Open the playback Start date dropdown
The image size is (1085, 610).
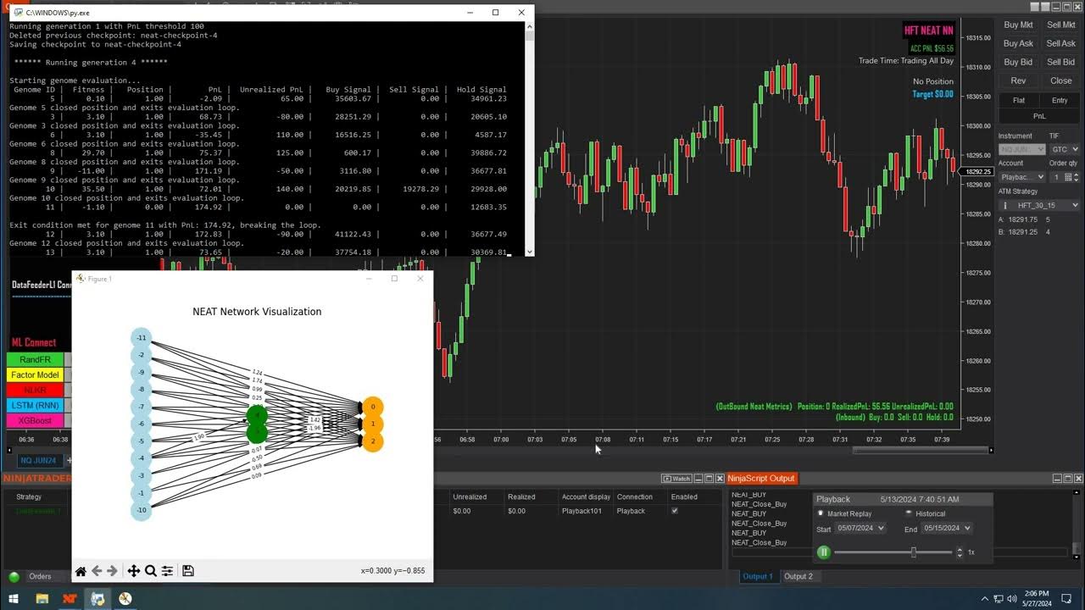[x=860, y=528]
